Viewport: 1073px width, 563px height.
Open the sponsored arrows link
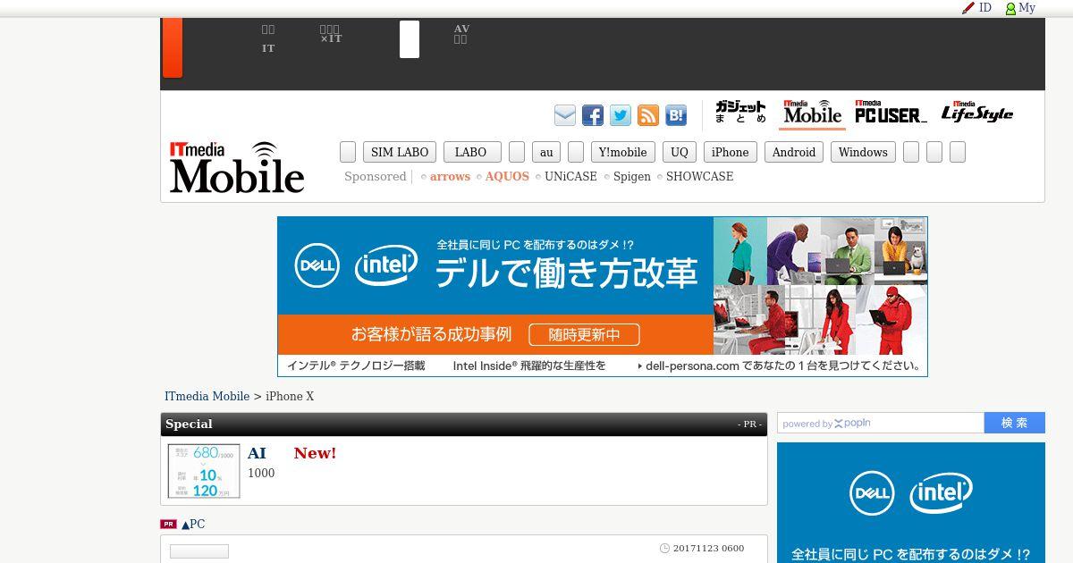[x=450, y=176]
